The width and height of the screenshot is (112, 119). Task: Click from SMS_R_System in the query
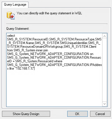point(21,50)
